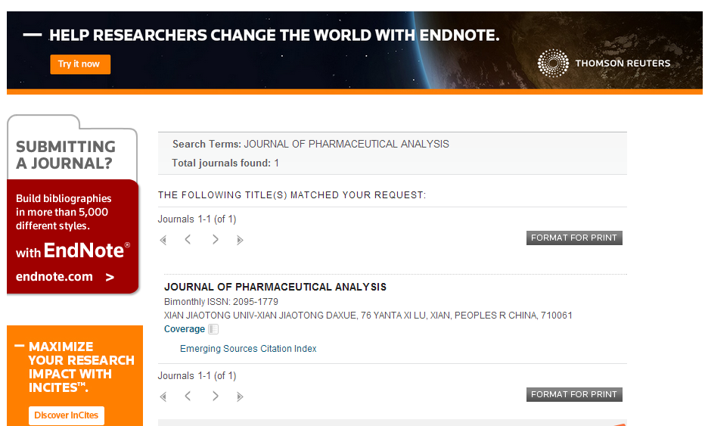Click the lower Journals 1-1 (of 1) text
705x426 pixels.
(197, 375)
